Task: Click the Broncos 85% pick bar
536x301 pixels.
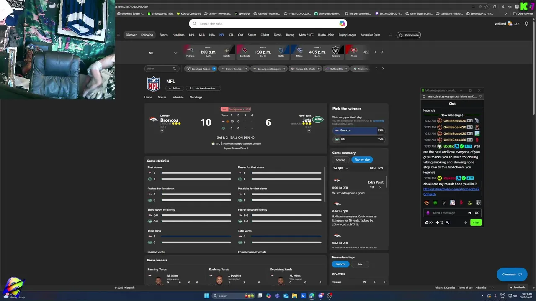Action: [x=358, y=130]
